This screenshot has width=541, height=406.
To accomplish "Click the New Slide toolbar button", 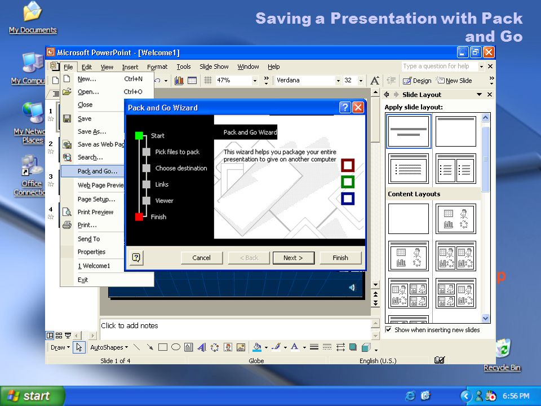I will click(454, 81).
